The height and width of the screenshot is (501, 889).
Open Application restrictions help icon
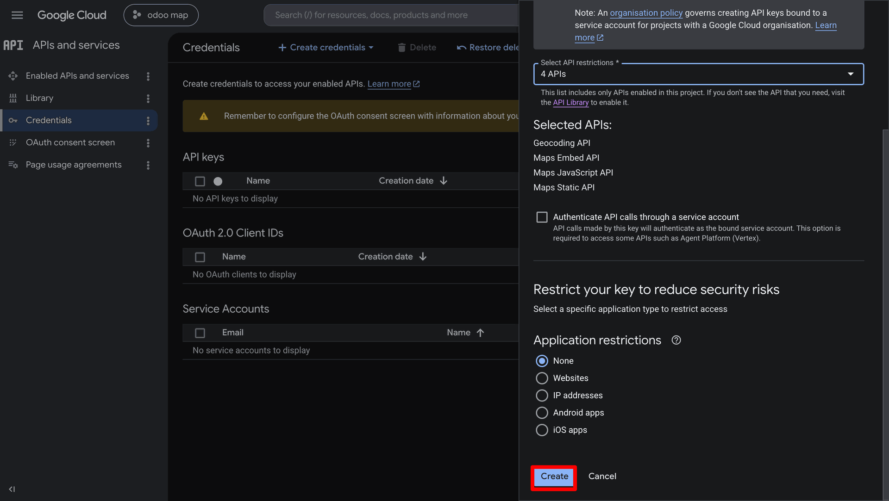(676, 340)
